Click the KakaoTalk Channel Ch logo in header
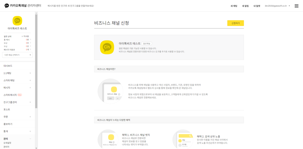This screenshot has height=149, width=303. point(7,6)
